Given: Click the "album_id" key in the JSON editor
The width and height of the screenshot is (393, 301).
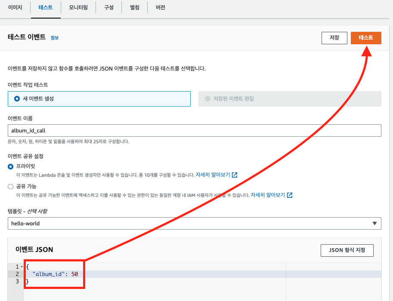Looking at the screenshot, I should click(49, 274).
